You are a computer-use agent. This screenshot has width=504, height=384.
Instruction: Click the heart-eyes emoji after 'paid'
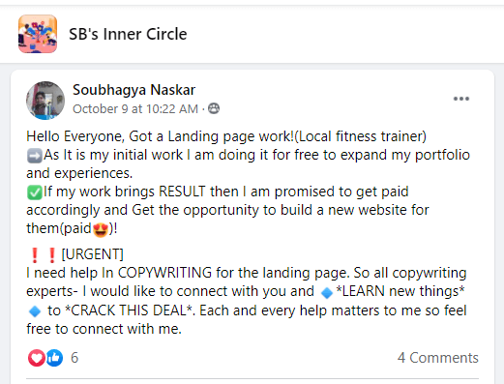point(101,229)
